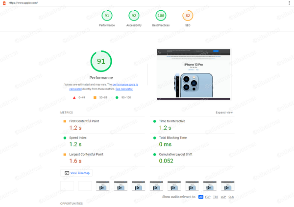Click the Performance label under top gauge
Image resolution: width=294 pixels, height=207 pixels.
[x=107, y=25]
